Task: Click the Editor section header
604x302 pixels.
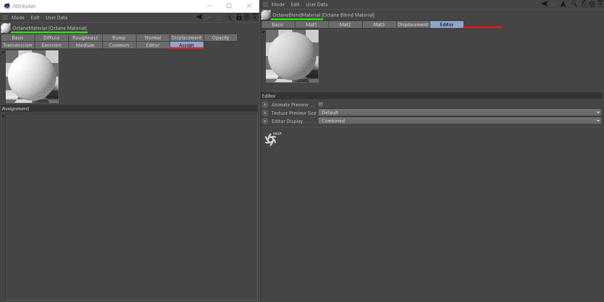Action: [x=432, y=96]
